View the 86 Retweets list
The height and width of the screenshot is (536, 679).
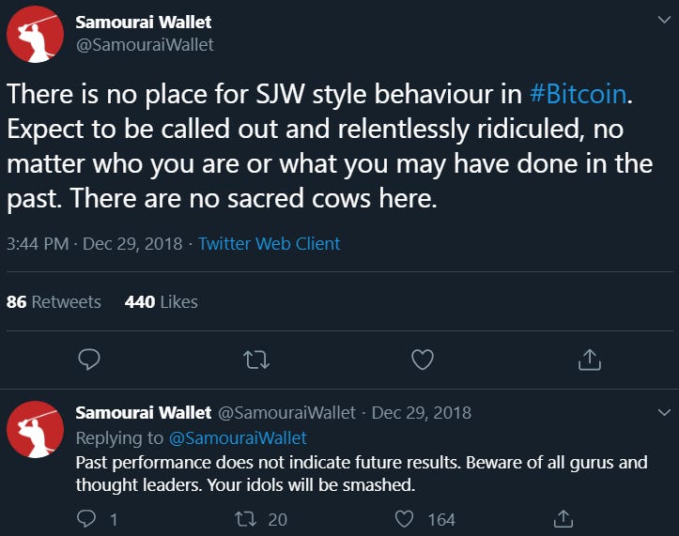54,301
